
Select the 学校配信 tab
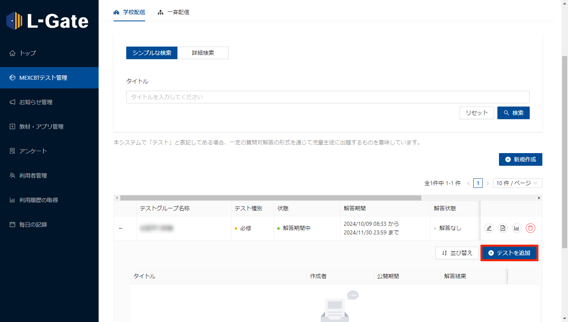click(x=129, y=12)
